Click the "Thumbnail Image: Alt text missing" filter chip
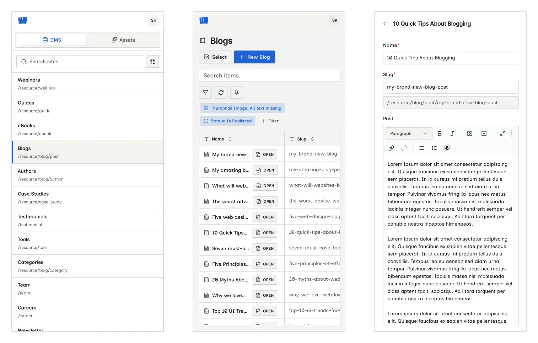This screenshot has height=343, width=538. (x=242, y=108)
